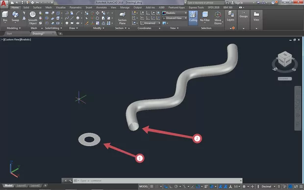The width and height of the screenshot is (304, 190).
Task: Close the command line with X
Action: 66,181
